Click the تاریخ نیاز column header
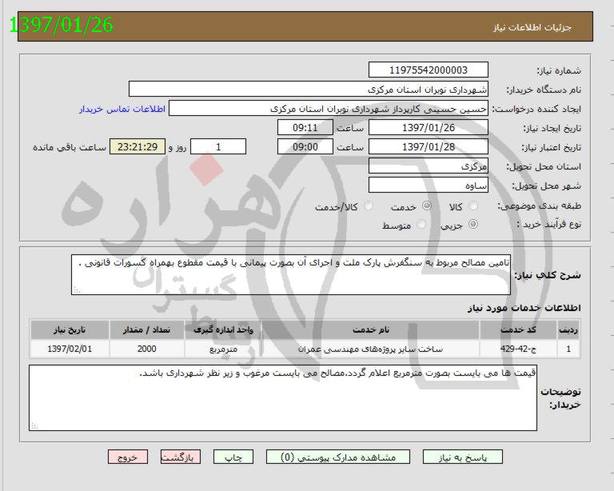This screenshot has width=614, height=491. pyautogui.click(x=70, y=329)
